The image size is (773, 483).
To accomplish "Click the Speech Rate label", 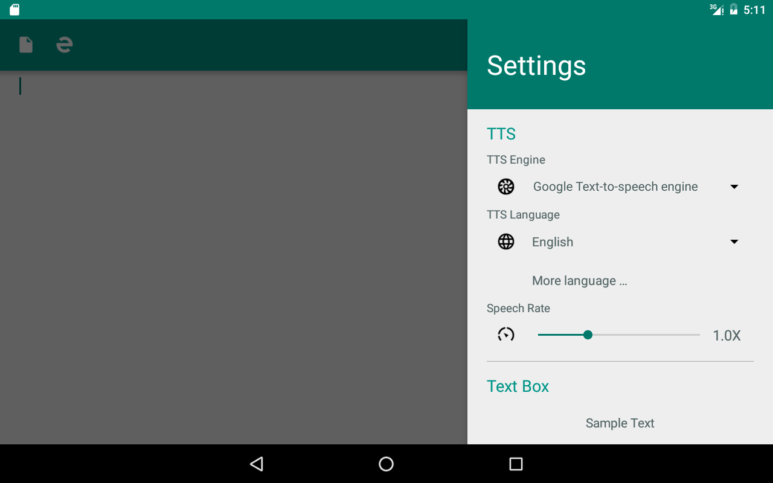I will [518, 308].
